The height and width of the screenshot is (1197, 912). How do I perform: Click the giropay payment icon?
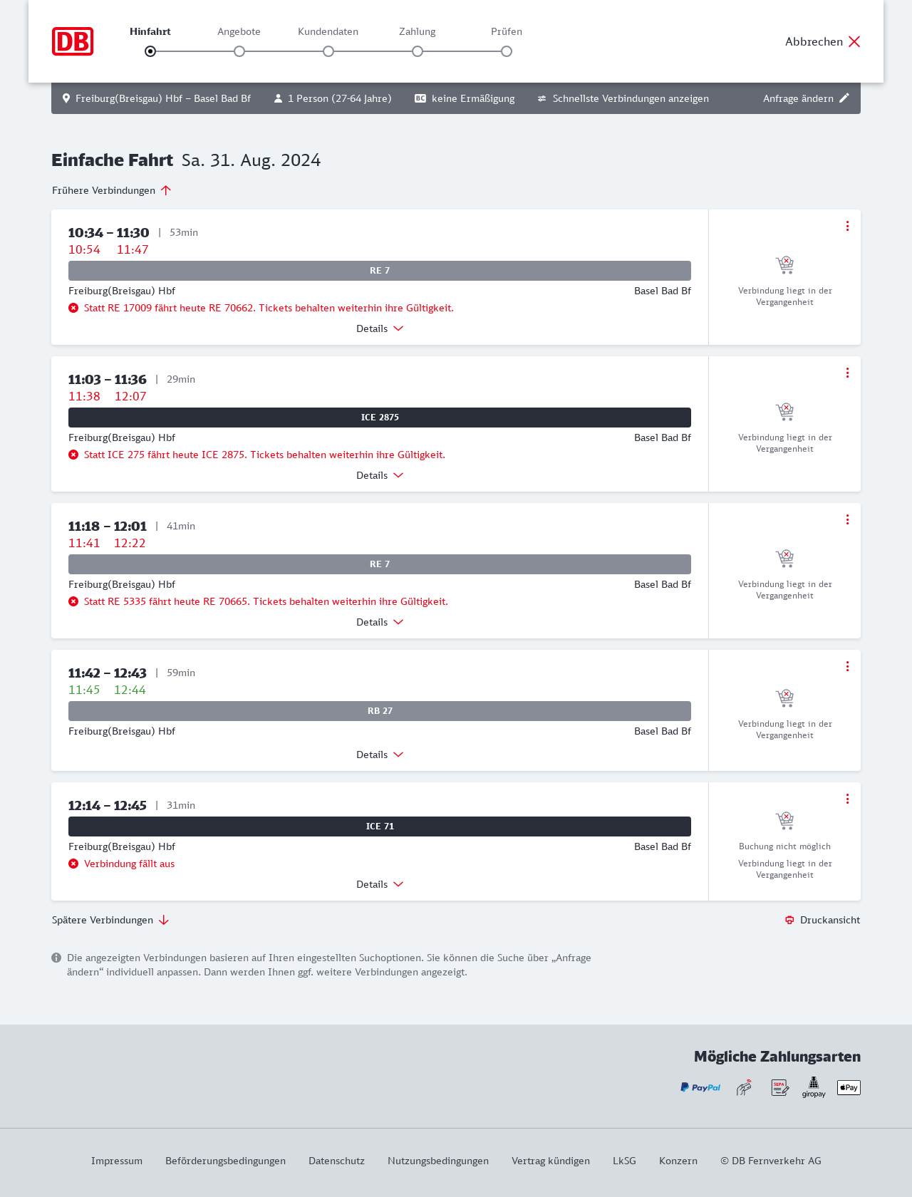click(x=814, y=1087)
